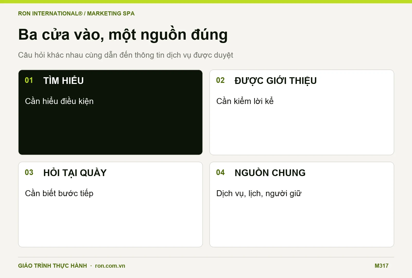Select the title 'Ba cửa vào, một nguồn đúng'
The height and width of the screenshot is (278, 412).
[x=123, y=34]
